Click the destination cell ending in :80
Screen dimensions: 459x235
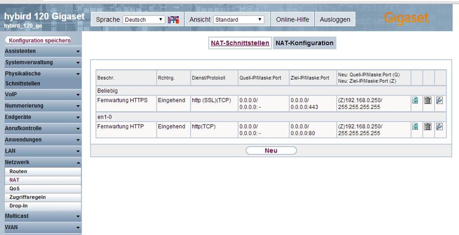[313, 130]
